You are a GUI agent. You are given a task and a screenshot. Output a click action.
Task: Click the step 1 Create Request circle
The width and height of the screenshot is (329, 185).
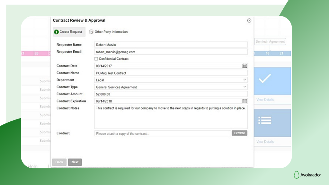[x=57, y=32]
